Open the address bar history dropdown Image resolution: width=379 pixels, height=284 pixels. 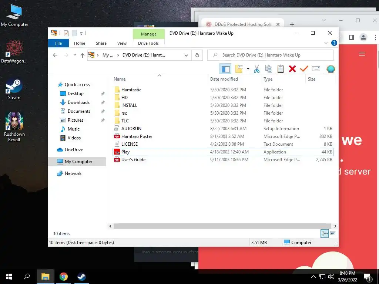pos(186,55)
